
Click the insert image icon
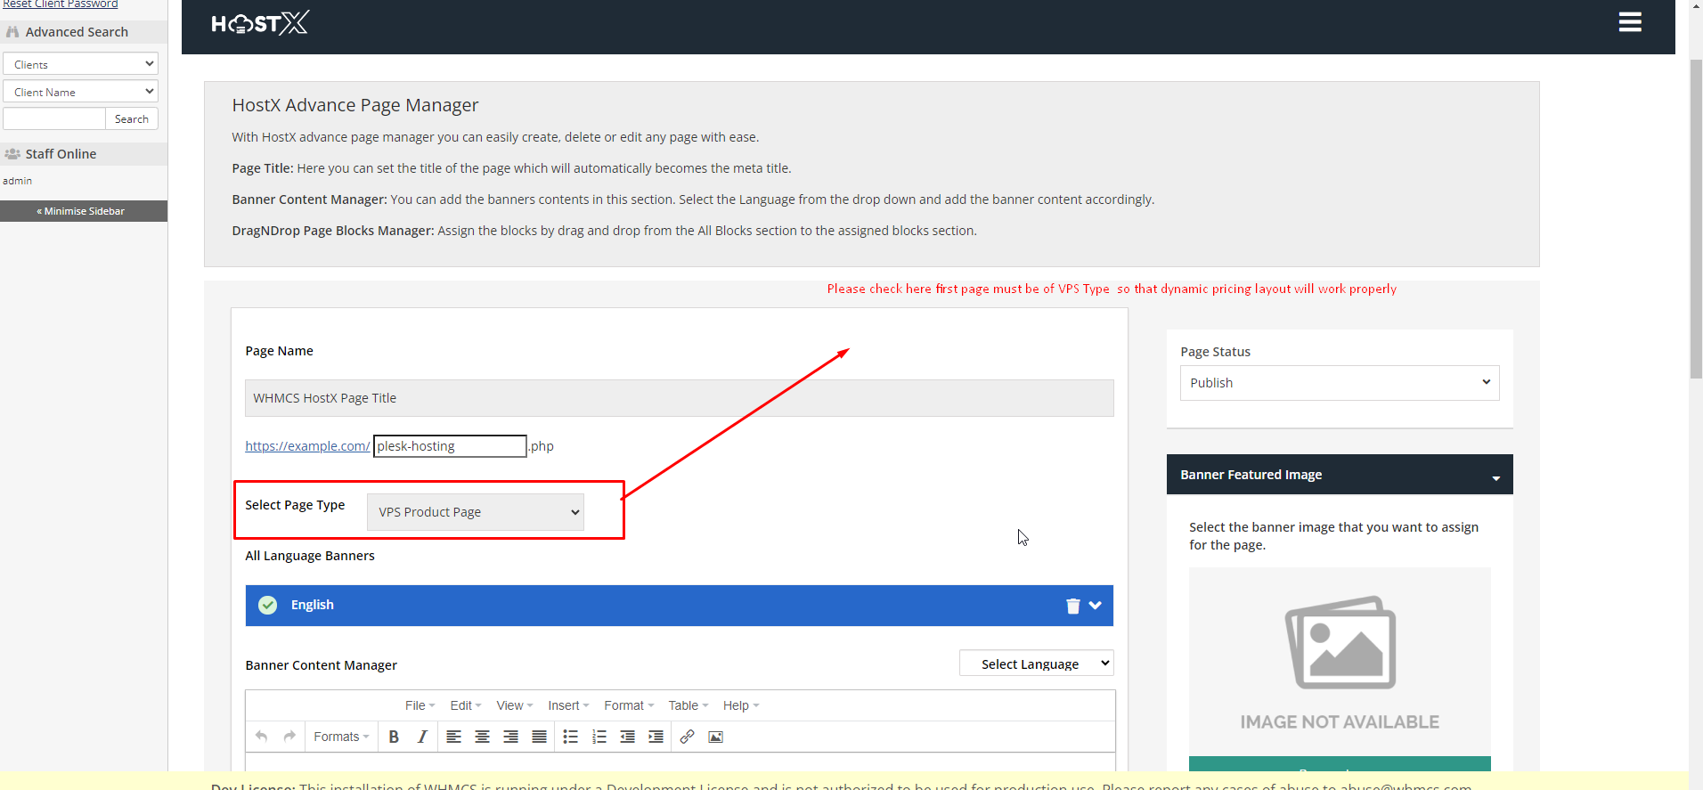[x=715, y=737]
